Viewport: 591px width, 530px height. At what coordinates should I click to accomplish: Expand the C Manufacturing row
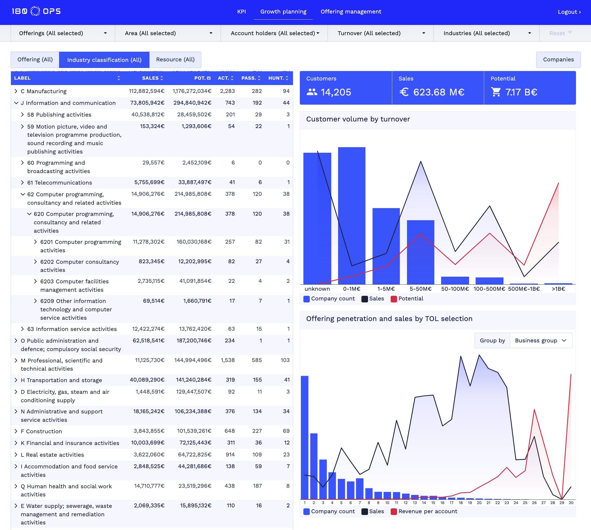tap(16, 91)
